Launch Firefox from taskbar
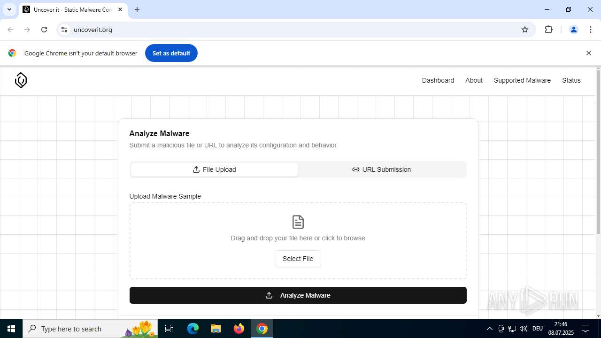 (x=239, y=329)
